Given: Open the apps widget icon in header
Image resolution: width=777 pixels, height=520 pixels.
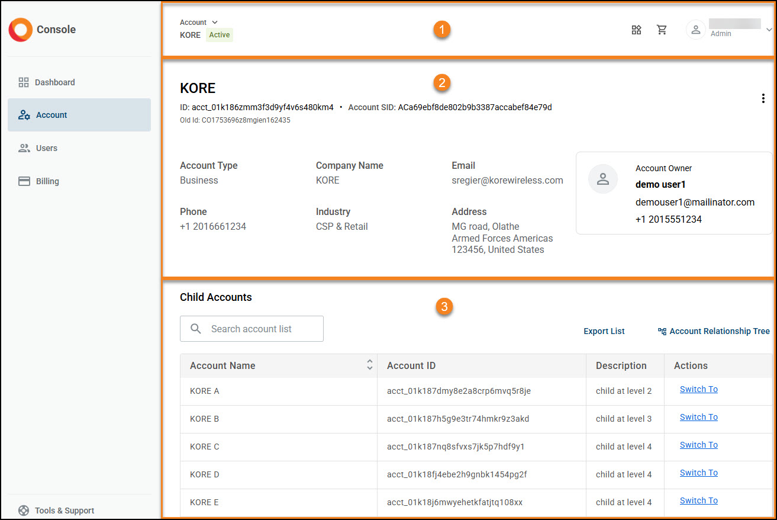Looking at the screenshot, I should pos(636,30).
